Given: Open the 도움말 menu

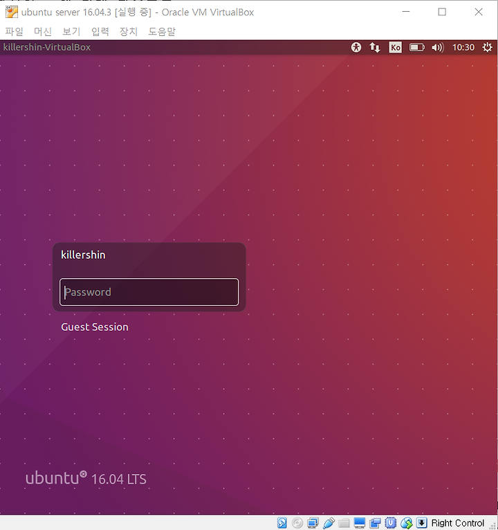Looking at the screenshot, I should click(162, 31).
